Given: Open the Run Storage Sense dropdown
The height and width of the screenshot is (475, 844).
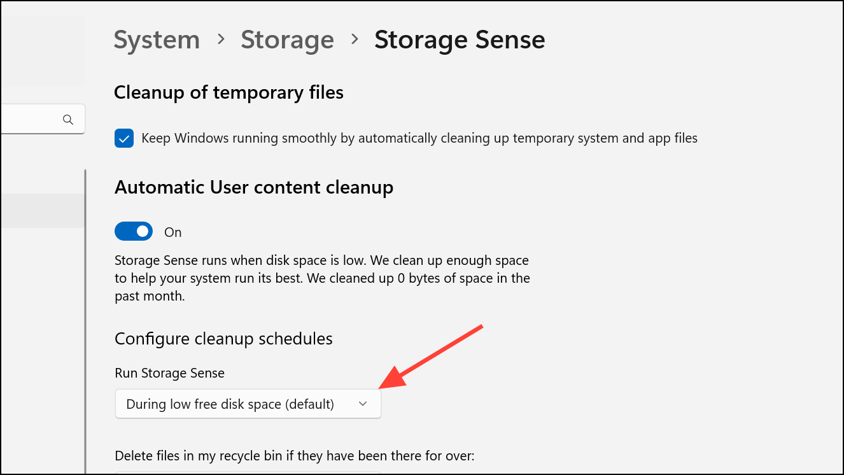Looking at the screenshot, I should (x=248, y=404).
